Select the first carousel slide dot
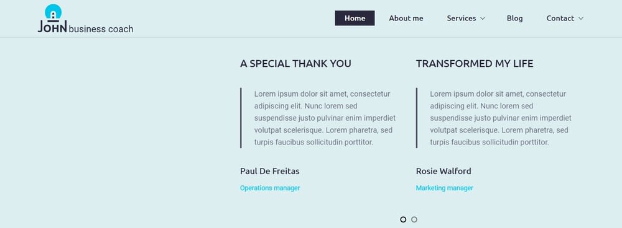The image size is (622, 228). pyautogui.click(x=403, y=219)
